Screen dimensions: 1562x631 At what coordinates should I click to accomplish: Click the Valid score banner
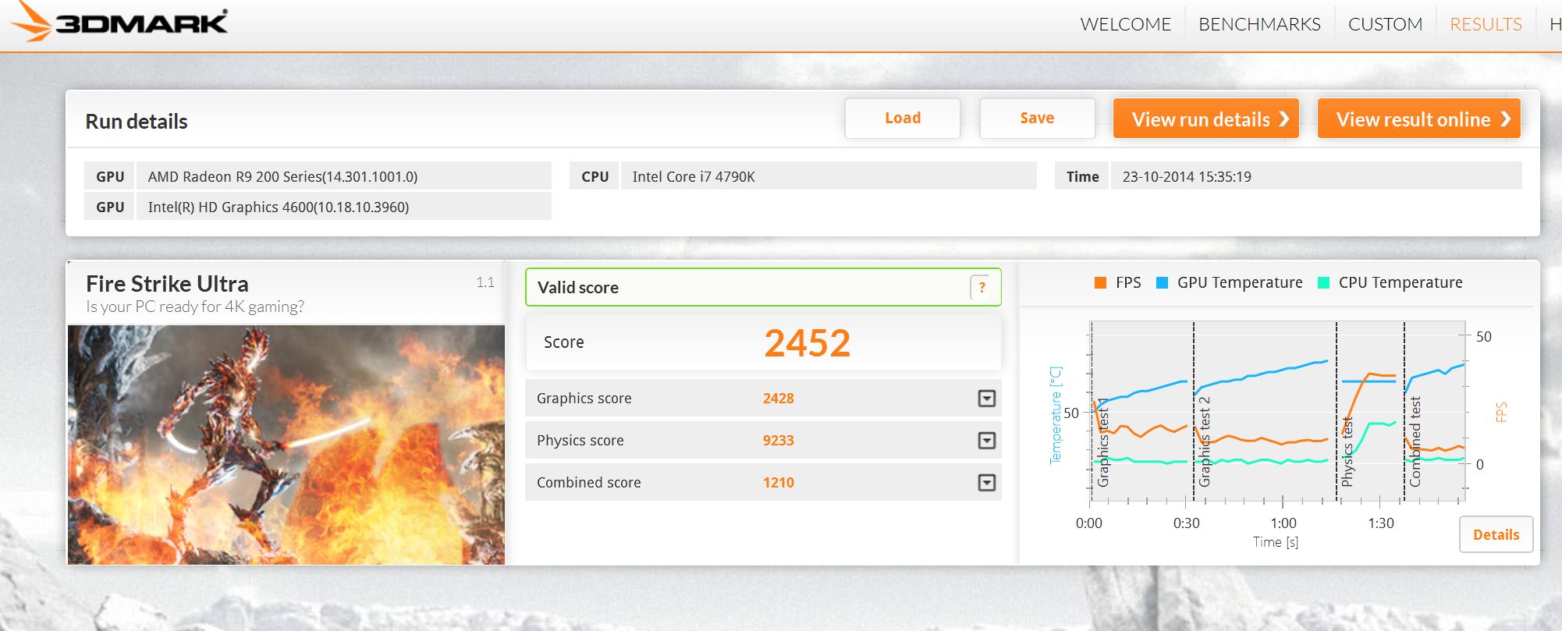click(x=763, y=287)
